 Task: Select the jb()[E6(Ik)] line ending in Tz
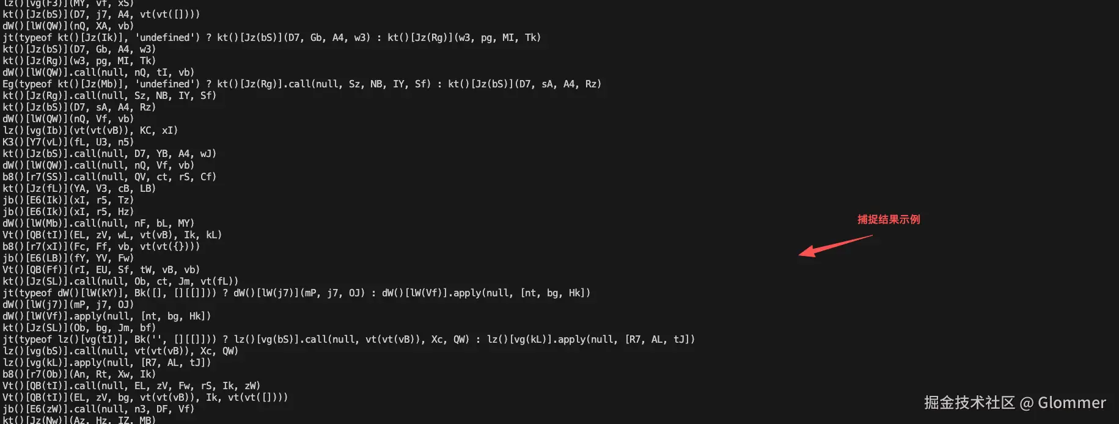pyautogui.click(x=68, y=200)
